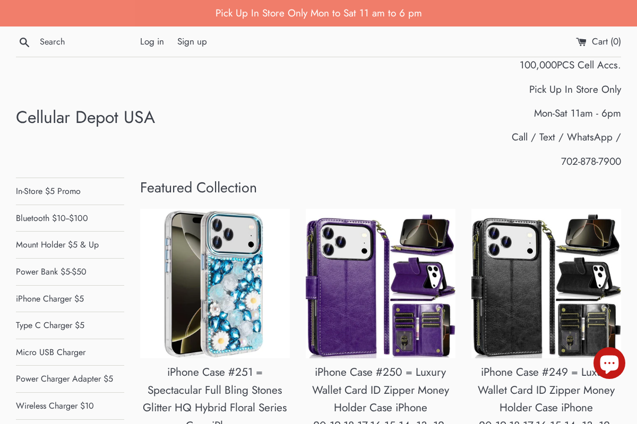Open the purple wallet iPhone Case #250 thumbnail
637x424 pixels.
380,283
